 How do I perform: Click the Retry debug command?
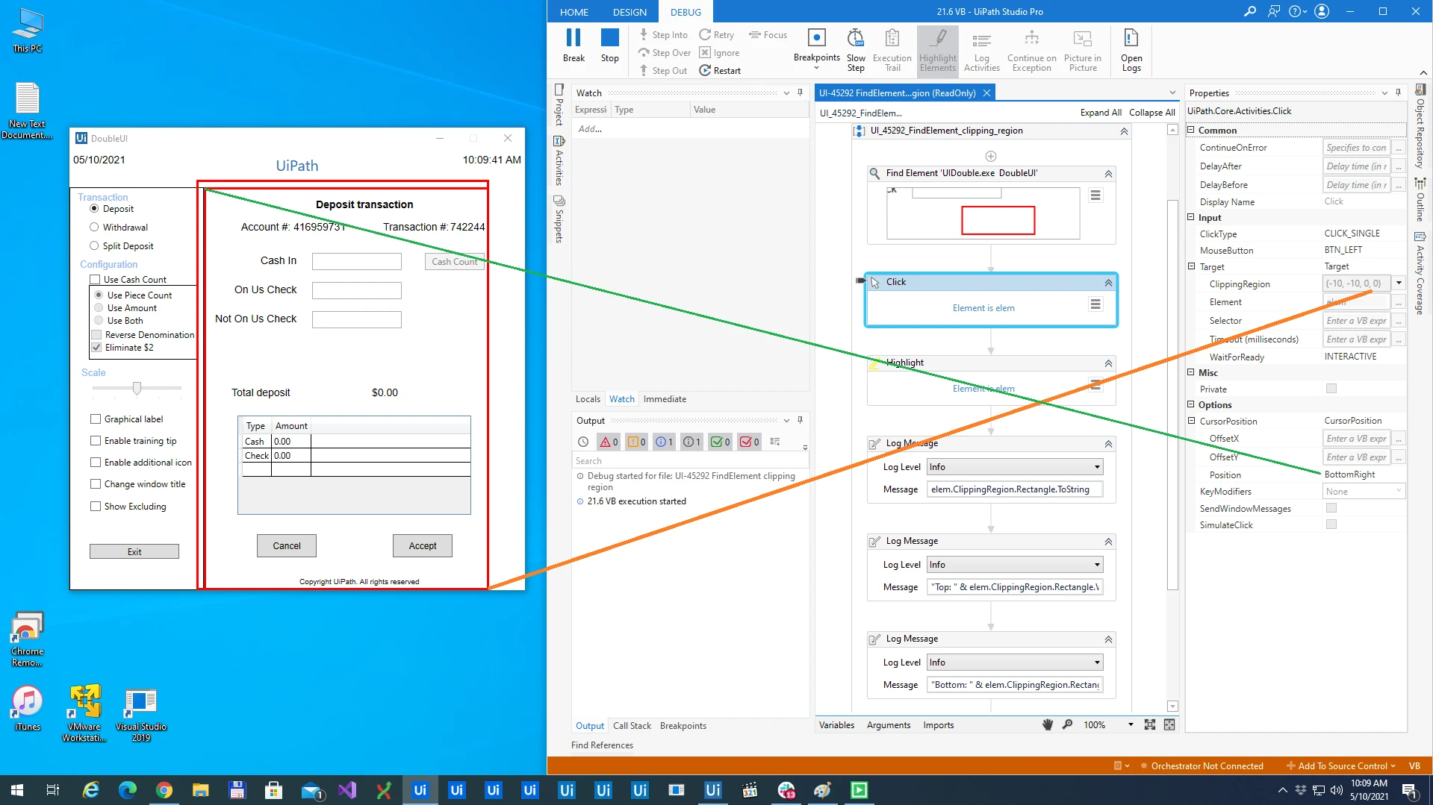click(x=717, y=34)
